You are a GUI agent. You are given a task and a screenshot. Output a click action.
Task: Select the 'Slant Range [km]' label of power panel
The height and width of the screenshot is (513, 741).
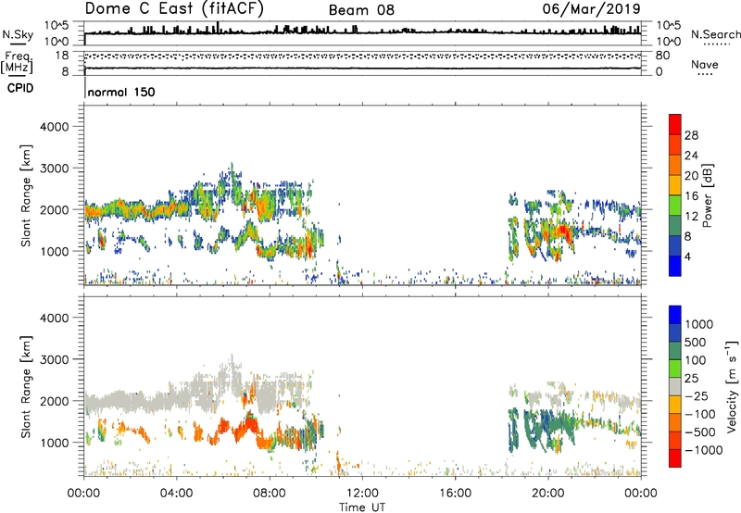point(26,195)
